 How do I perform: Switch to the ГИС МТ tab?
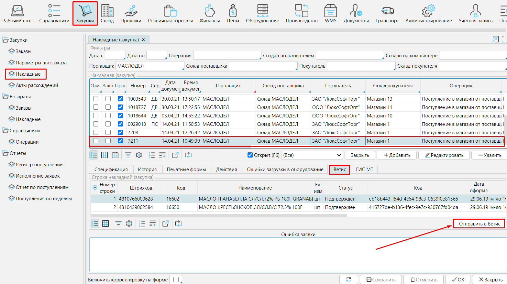(364, 169)
